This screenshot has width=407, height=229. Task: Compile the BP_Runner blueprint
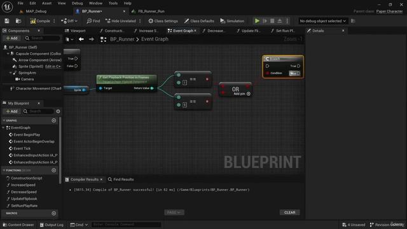click(40, 21)
